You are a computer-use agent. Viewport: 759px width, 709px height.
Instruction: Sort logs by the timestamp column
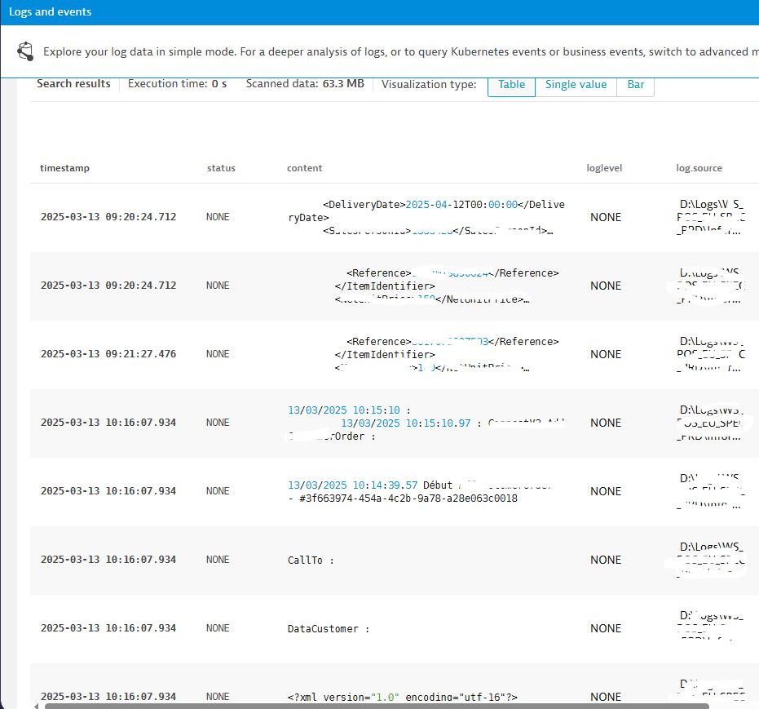coord(64,168)
